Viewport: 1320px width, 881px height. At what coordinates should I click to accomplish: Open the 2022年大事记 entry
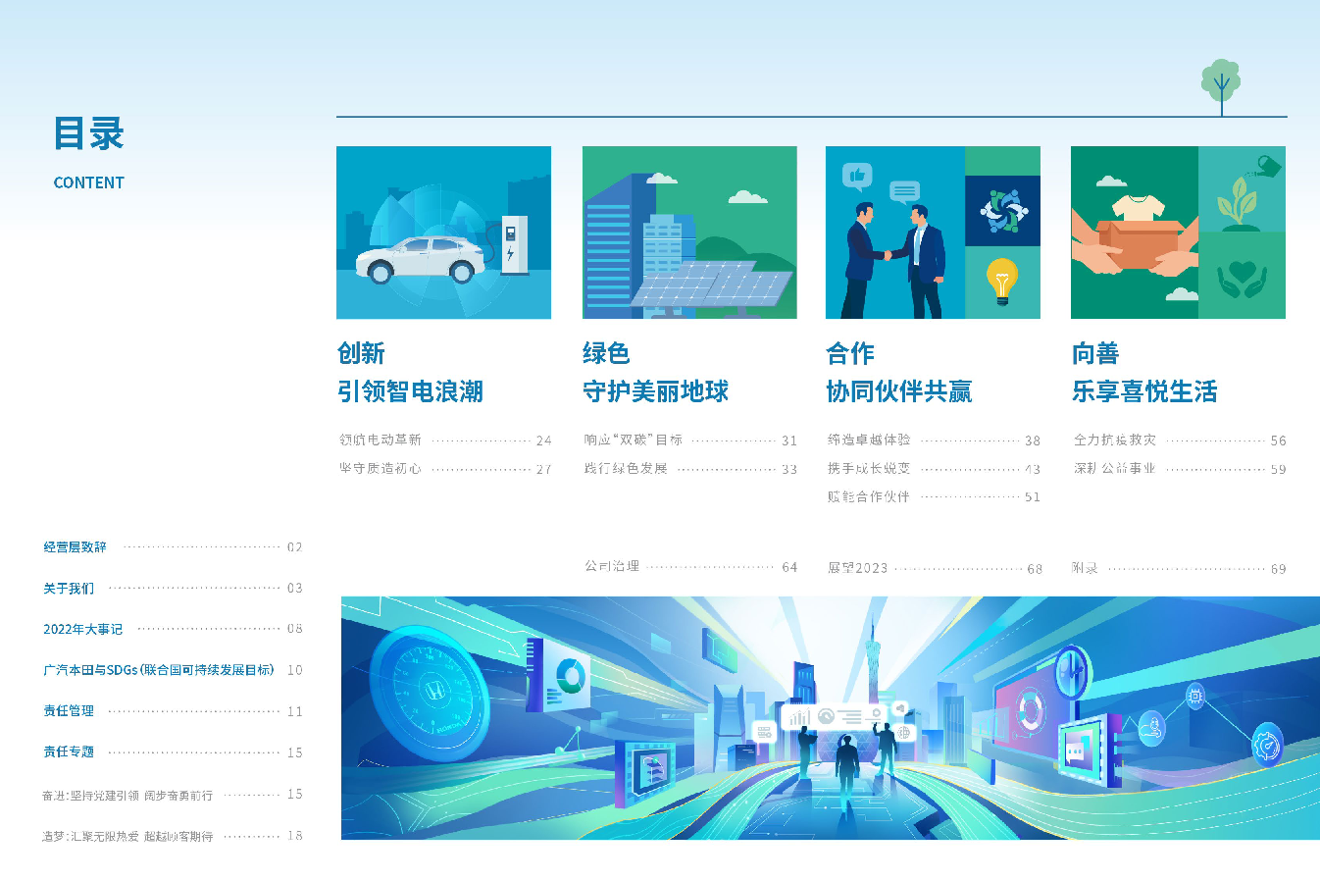coord(82,629)
